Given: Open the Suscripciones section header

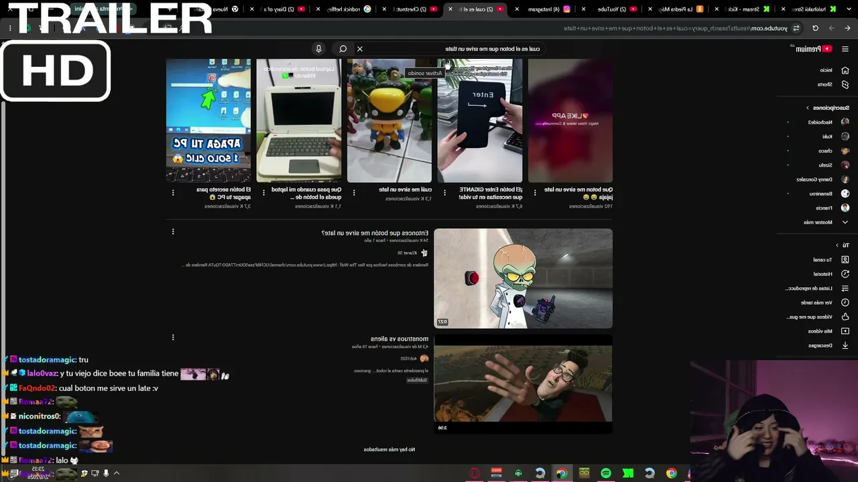Looking at the screenshot, I should 829,108.
